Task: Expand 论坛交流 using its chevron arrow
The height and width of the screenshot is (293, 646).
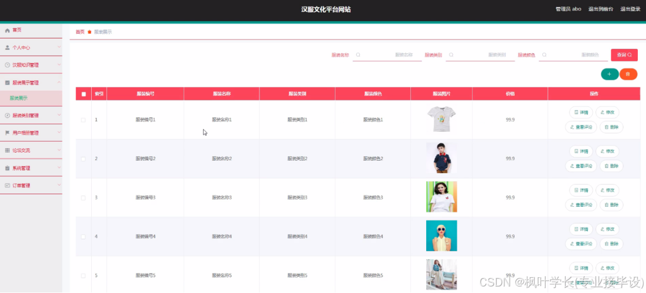Action: [x=59, y=150]
